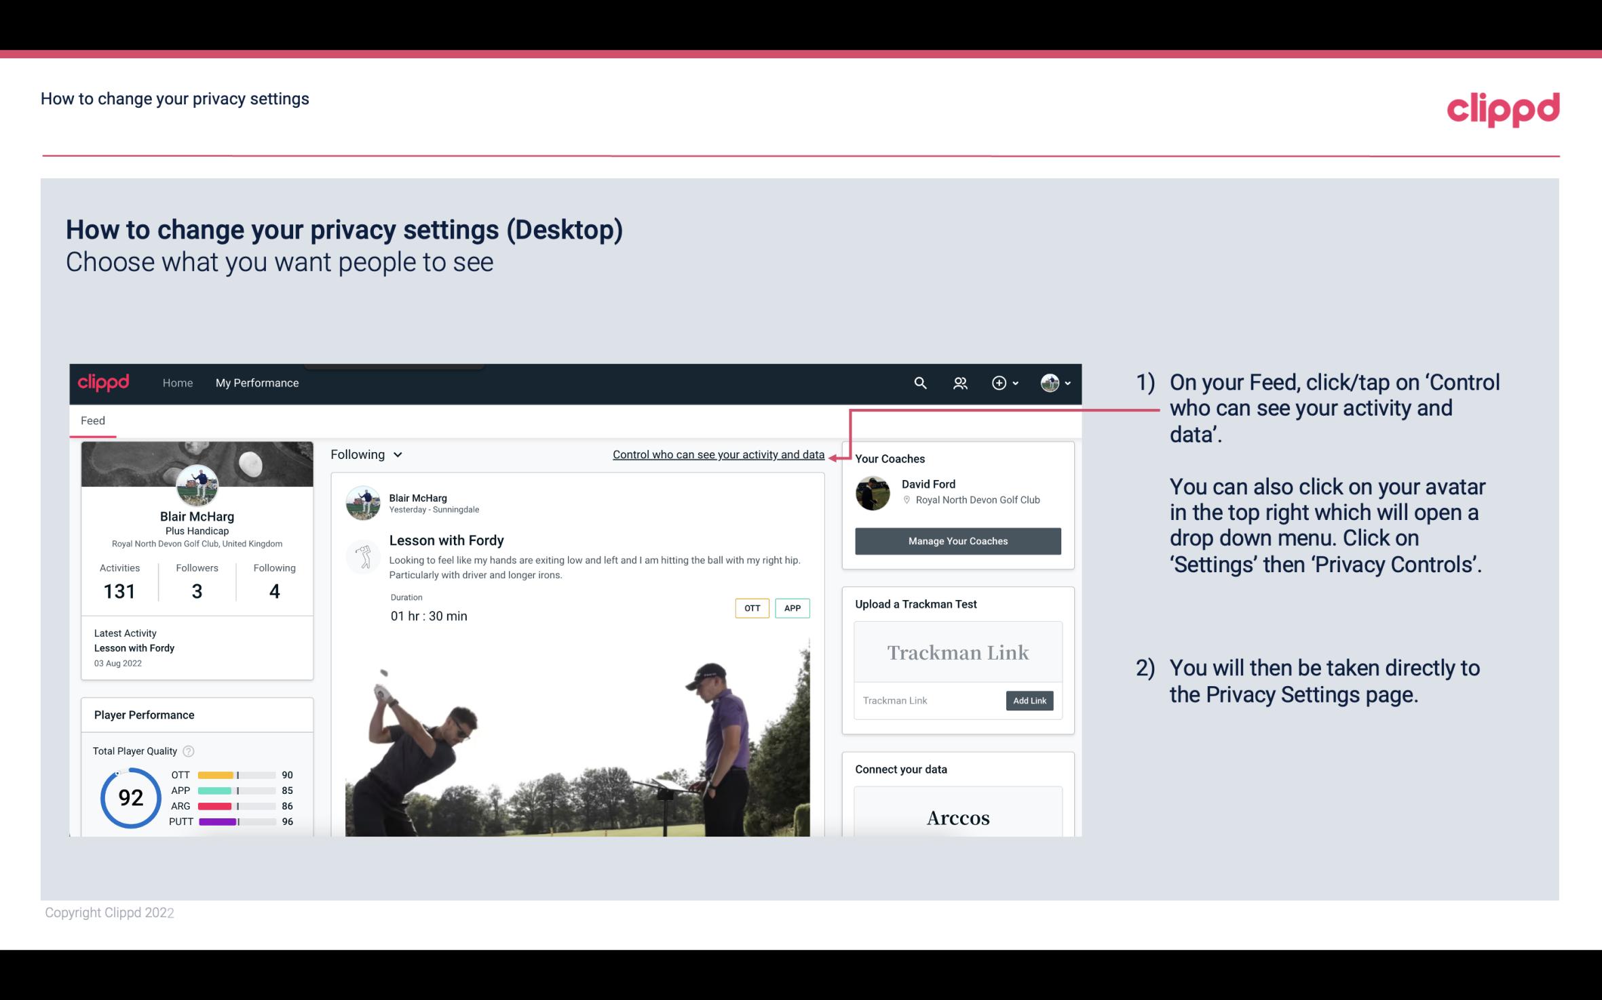1602x1000 pixels.
Task: Click Control who can see activity link
Action: point(718,453)
